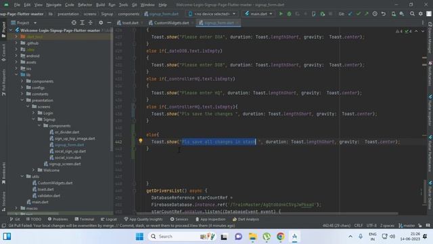Open the App Quality Insights tool button
The width and height of the screenshot is (433, 244).
143,219
